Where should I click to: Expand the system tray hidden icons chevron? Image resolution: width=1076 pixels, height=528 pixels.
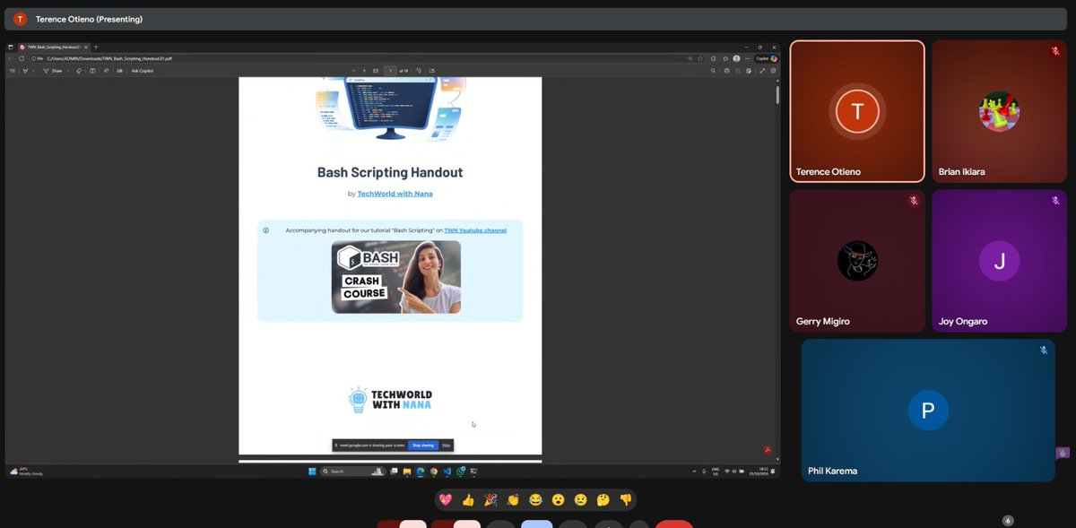(694, 471)
